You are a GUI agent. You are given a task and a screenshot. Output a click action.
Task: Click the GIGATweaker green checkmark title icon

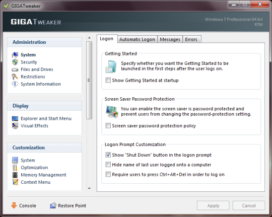point(6,6)
